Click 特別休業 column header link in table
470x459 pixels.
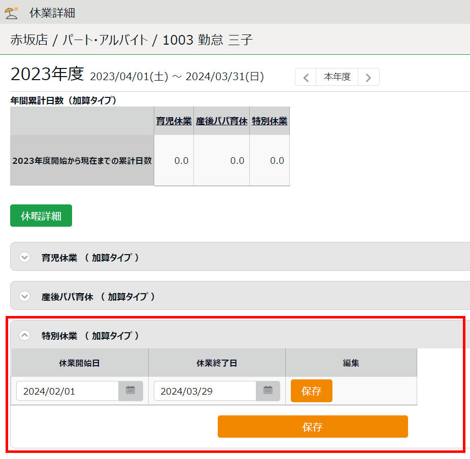[270, 121]
